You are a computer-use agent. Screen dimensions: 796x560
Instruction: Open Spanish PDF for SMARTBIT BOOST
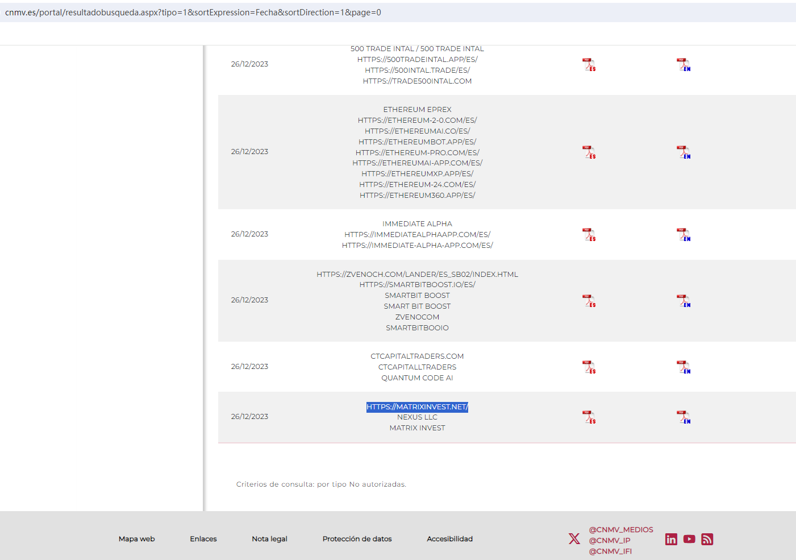(589, 301)
